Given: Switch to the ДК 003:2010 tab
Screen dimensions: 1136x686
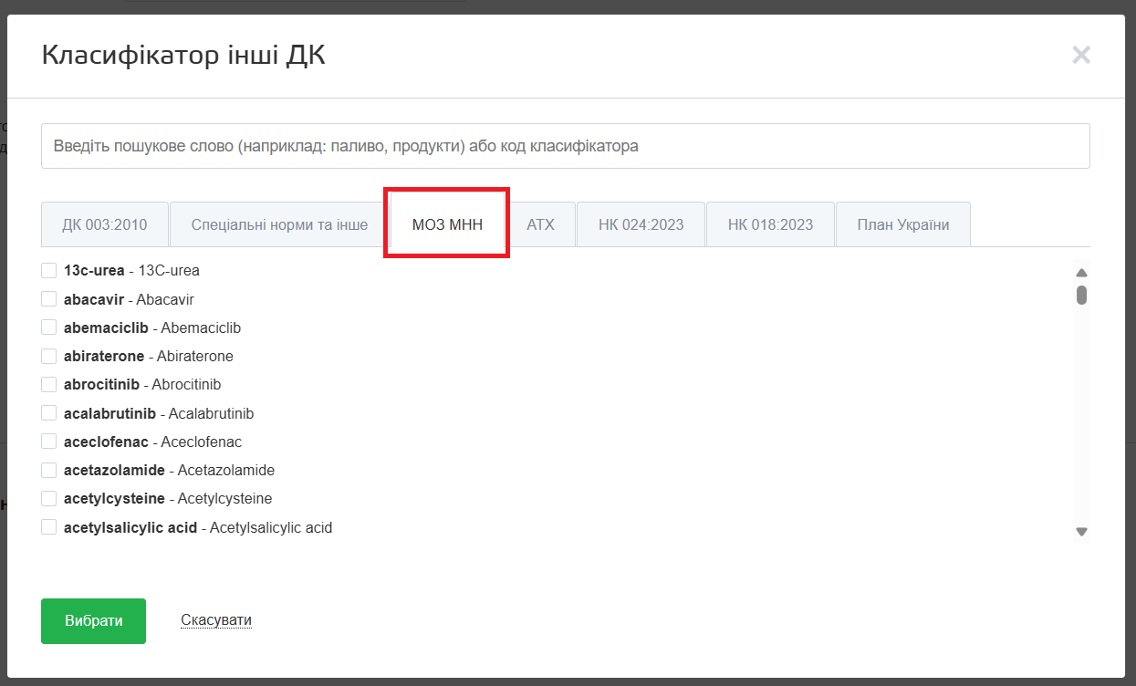Looking at the screenshot, I should [x=104, y=224].
